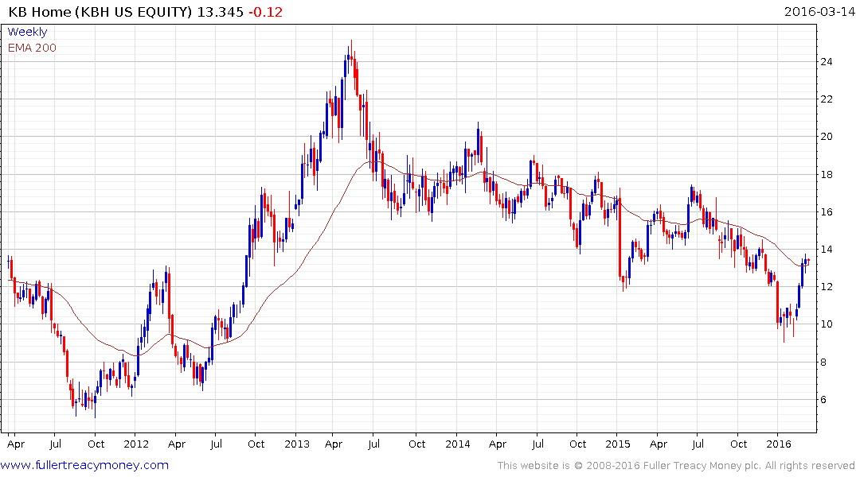Select the 'KB Home (KBH US EQUITY)' title
Screen dimensions: 856x477
point(100,12)
